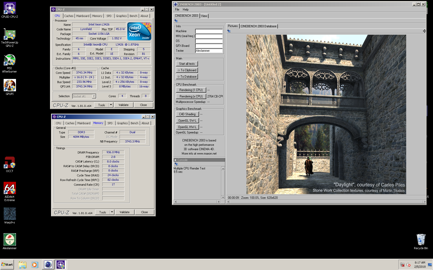
Task: Switch to the View tab in Cinebench
Action: coord(204,16)
